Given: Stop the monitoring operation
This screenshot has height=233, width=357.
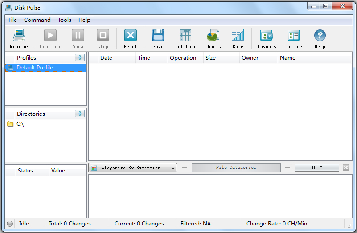Looking at the screenshot, I should click(x=103, y=39).
